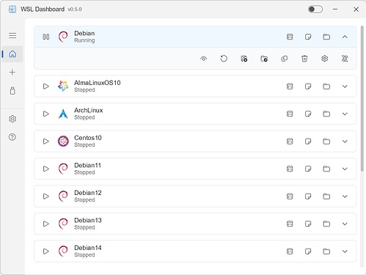
Task: Open app Settings from the sidebar
Action: click(x=12, y=119)
